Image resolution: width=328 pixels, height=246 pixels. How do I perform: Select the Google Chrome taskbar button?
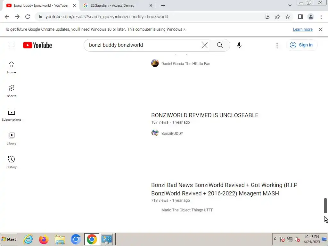(x=92, y=239)
